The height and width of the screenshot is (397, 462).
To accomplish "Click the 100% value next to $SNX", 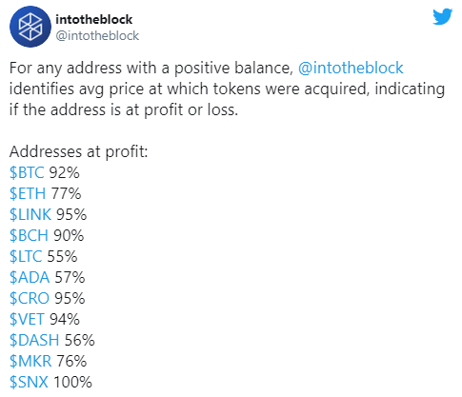I will coord(72,382).
